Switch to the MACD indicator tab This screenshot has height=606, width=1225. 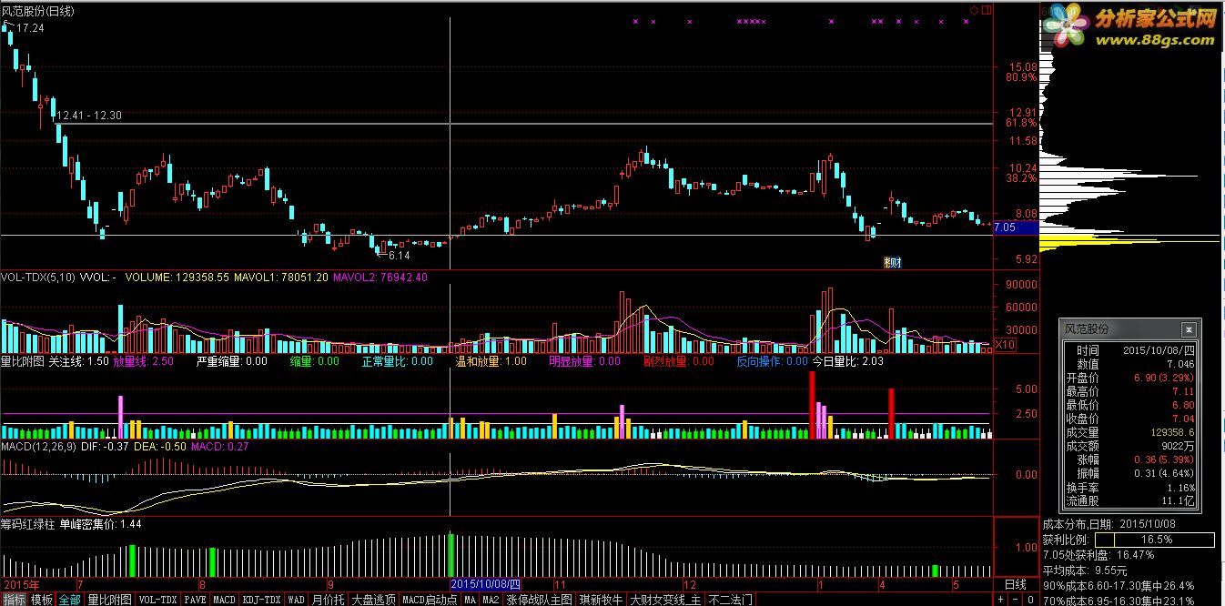pyautogui.click(x=225, y=600)
